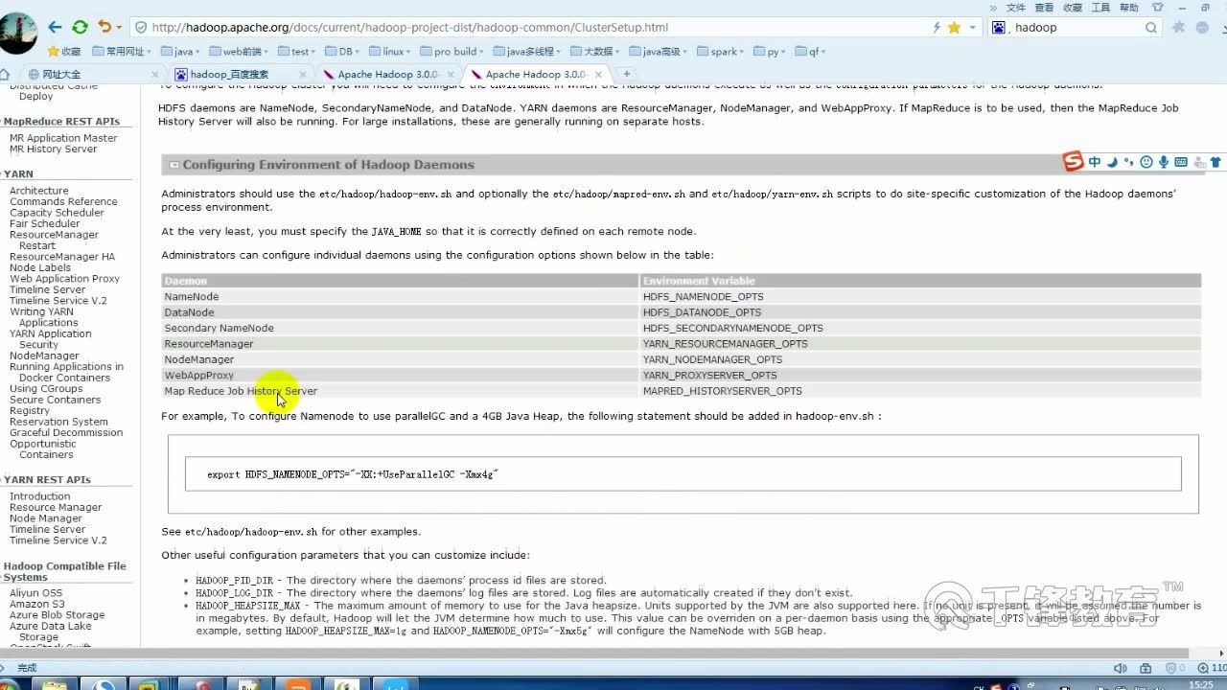1227x690 pixels.
Task: Close the 网址大全 tab
Action: click(155, 74)
